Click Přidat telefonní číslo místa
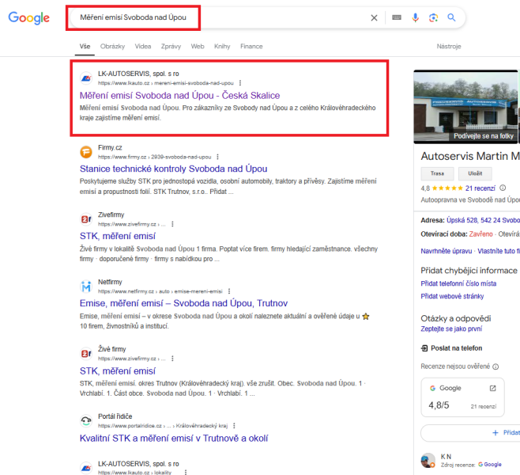This screenshot has width=520, height=475. [x=458, y=283]
